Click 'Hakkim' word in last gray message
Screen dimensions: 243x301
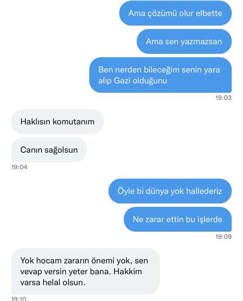tap(128, 271)
